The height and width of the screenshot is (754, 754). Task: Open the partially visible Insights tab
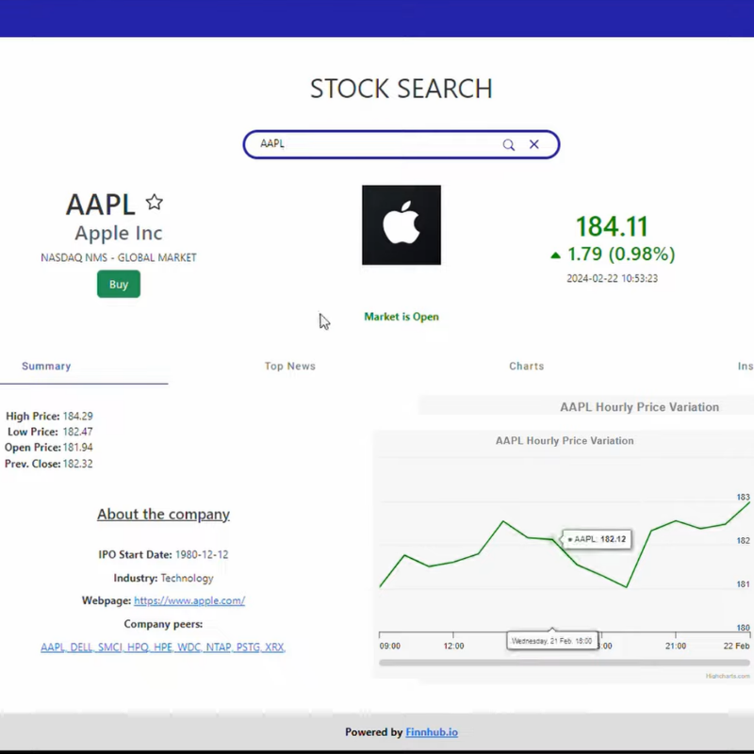point(746,366)
